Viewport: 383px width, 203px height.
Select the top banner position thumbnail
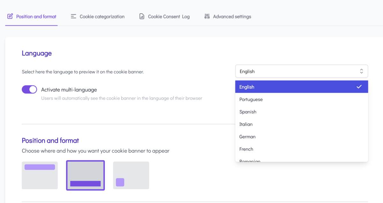[x=40, y=175]
